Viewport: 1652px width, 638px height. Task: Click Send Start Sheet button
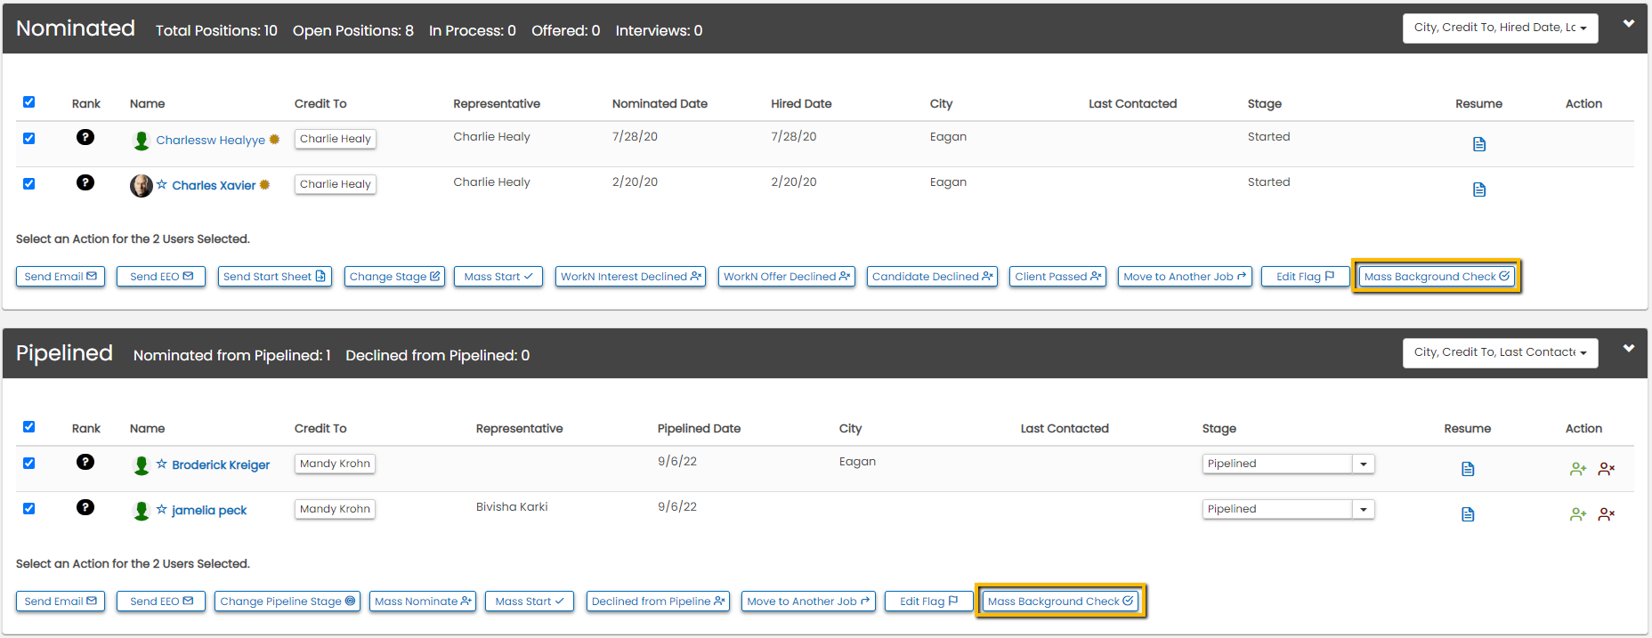(x=275, y=277)
